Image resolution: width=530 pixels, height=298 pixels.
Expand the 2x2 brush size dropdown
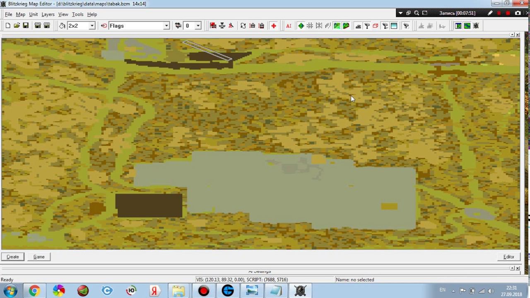(92, 26)
